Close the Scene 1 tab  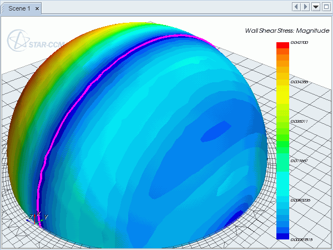37,8
